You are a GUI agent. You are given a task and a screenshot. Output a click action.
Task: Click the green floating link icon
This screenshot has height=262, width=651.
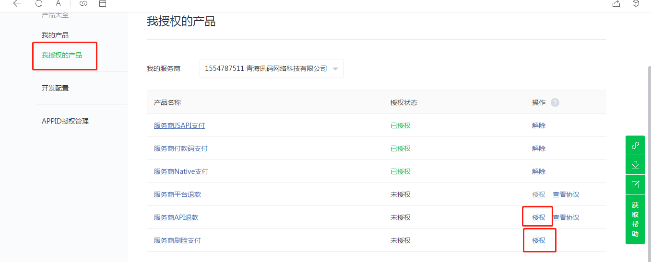(635, 145)
